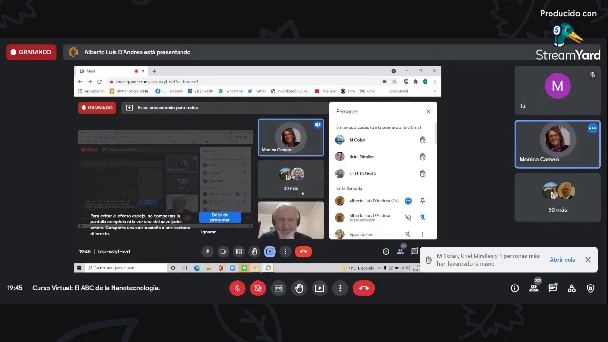Screen dimensions: 608x342
Task: Pin Alberto Luis D'Andrea (Tú) in the people list
Action: [422, 201]
